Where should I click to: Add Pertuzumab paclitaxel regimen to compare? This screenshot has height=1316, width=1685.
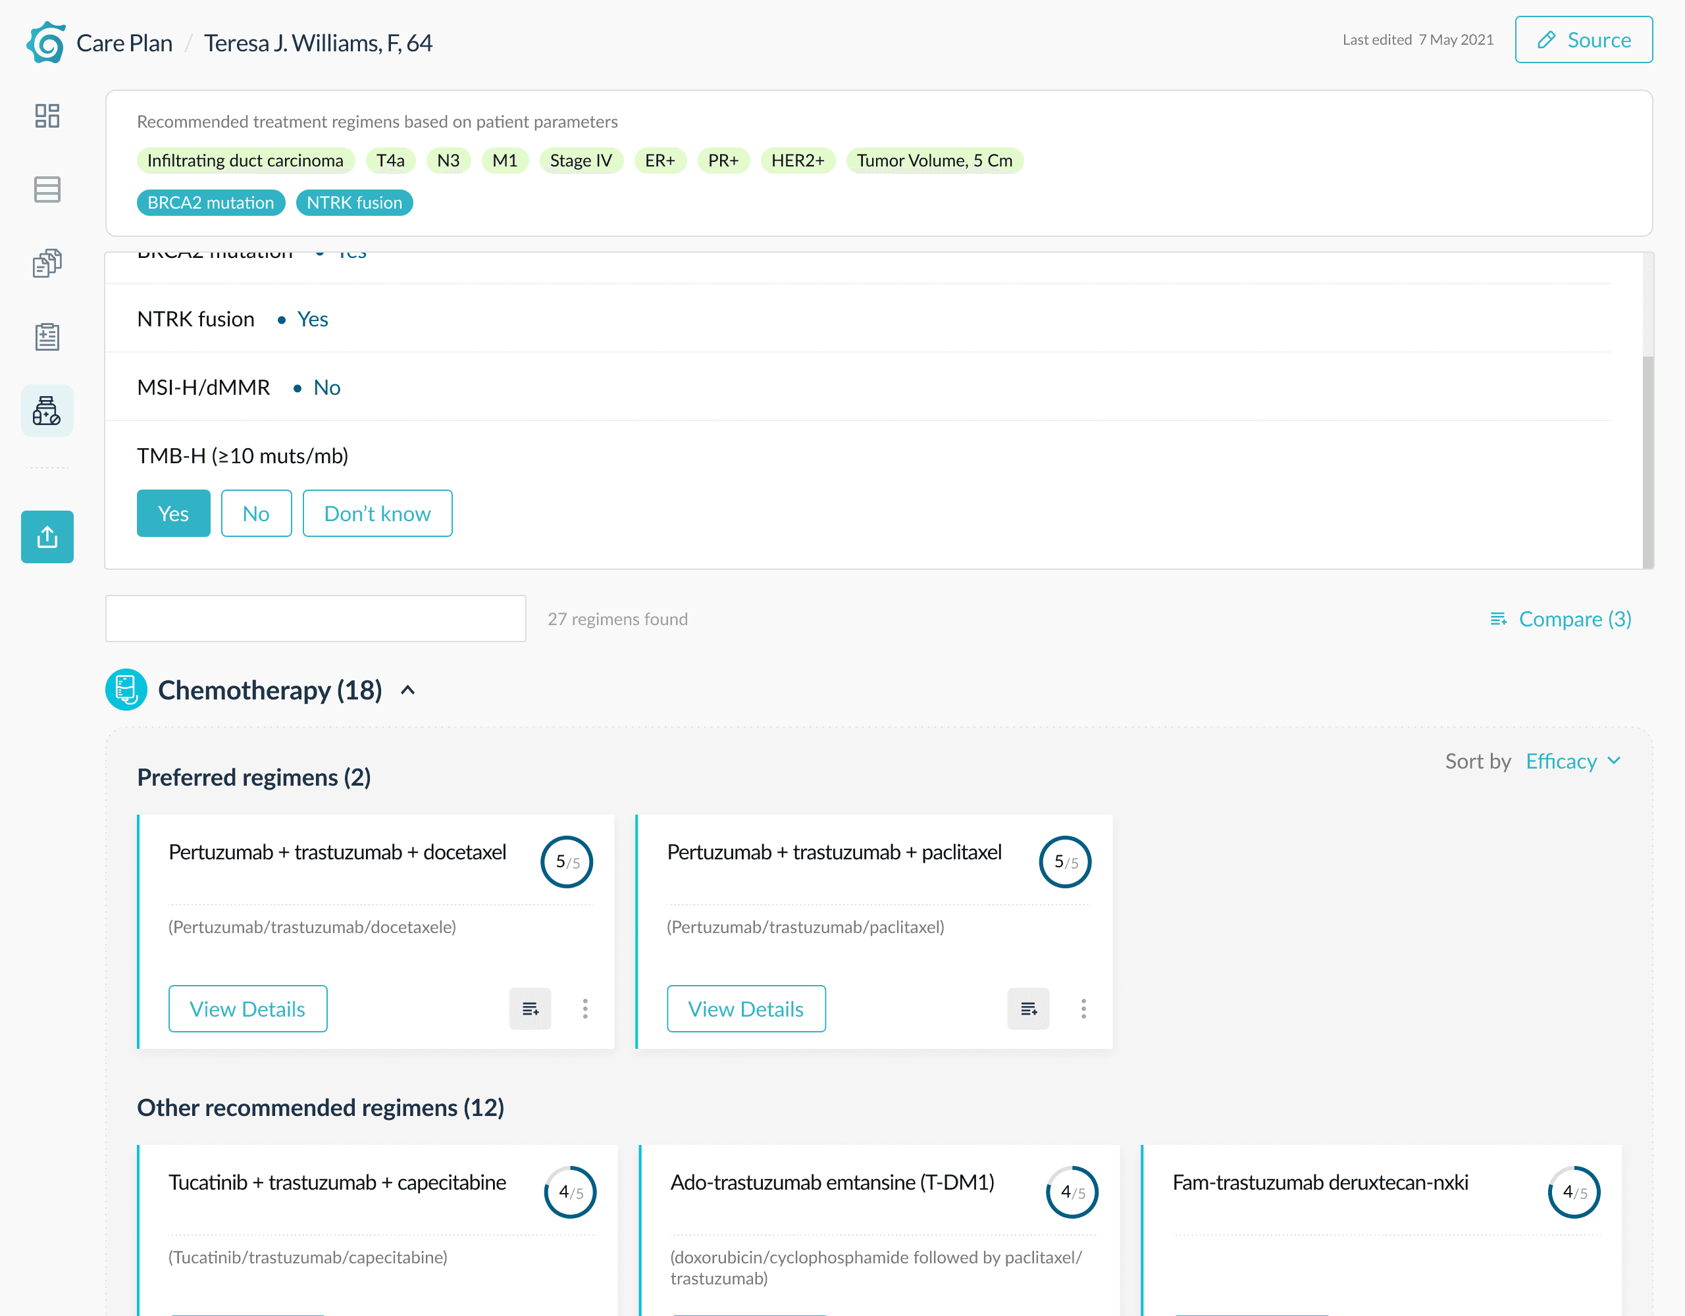pos(1028,1008)
